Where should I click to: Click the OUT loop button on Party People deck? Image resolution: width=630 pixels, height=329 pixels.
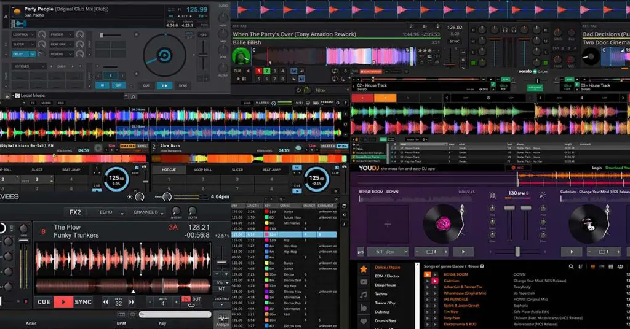click(118, 85)
